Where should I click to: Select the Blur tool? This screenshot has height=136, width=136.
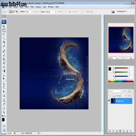4,75
